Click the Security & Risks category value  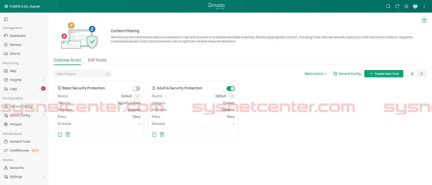click(129, 103)
